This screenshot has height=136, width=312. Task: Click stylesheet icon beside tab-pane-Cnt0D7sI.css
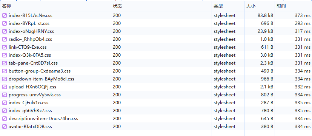(5, 63)
